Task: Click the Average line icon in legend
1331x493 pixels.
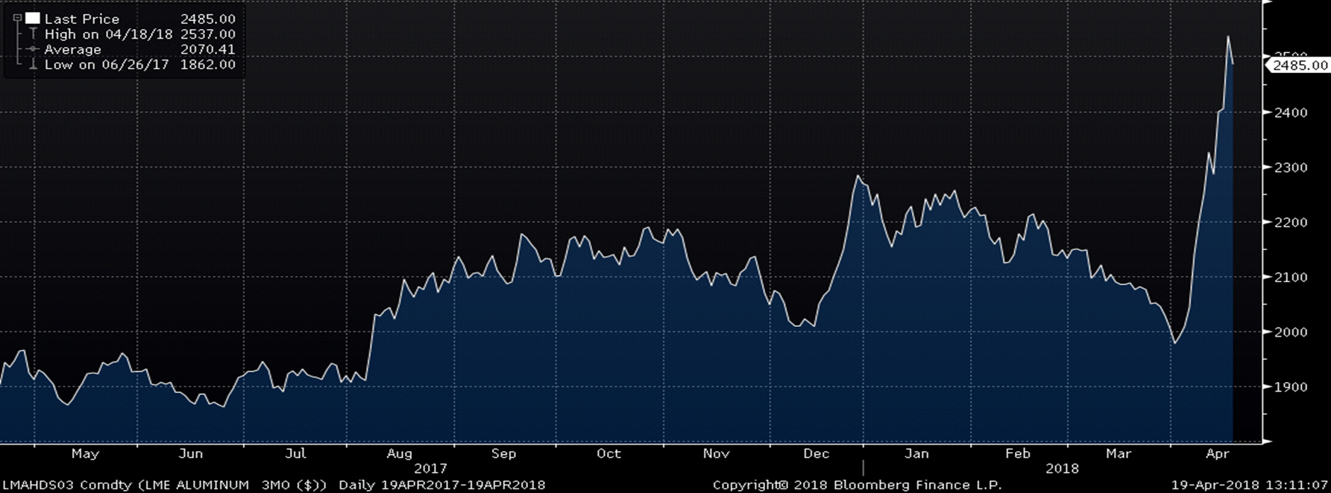Action: [x=33, y=50]
